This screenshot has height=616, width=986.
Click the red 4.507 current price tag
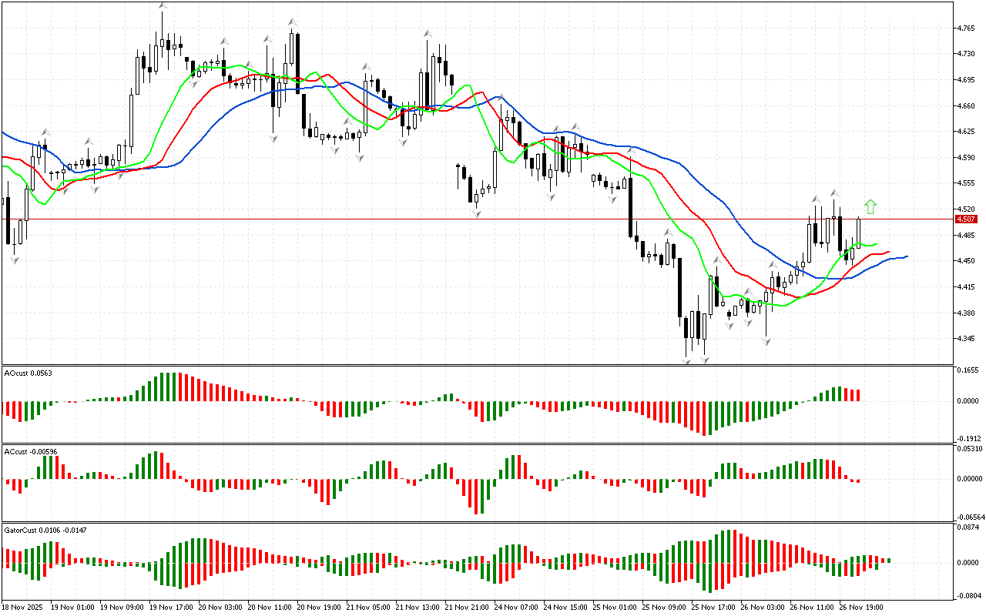pos(966,219)
